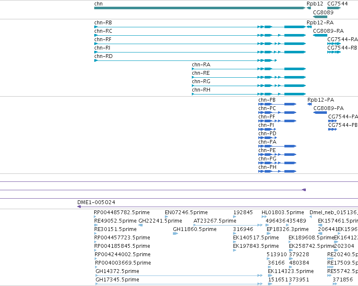Click the chn-RA transcript label

(x=201, y=65)
